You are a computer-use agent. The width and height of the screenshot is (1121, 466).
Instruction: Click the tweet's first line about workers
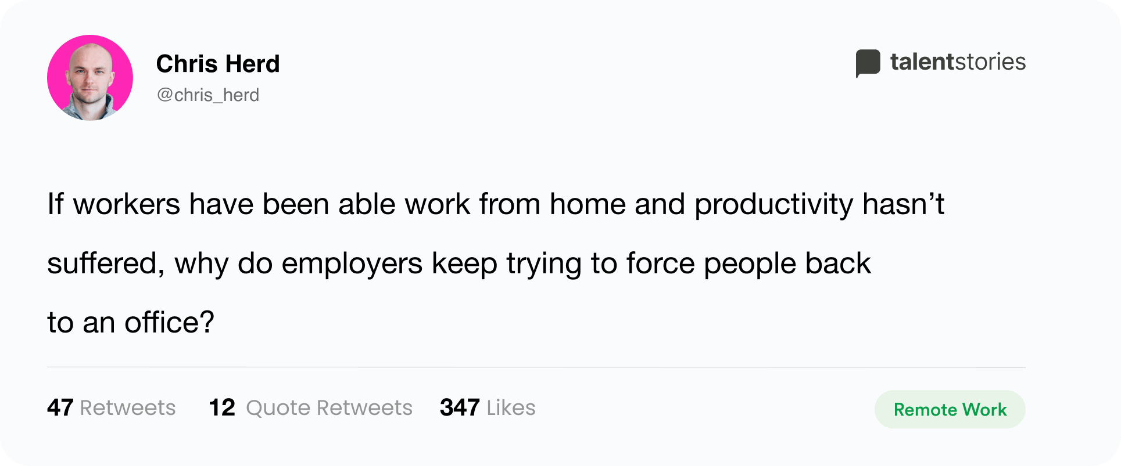pyautogui.click(x=496, y=205)
